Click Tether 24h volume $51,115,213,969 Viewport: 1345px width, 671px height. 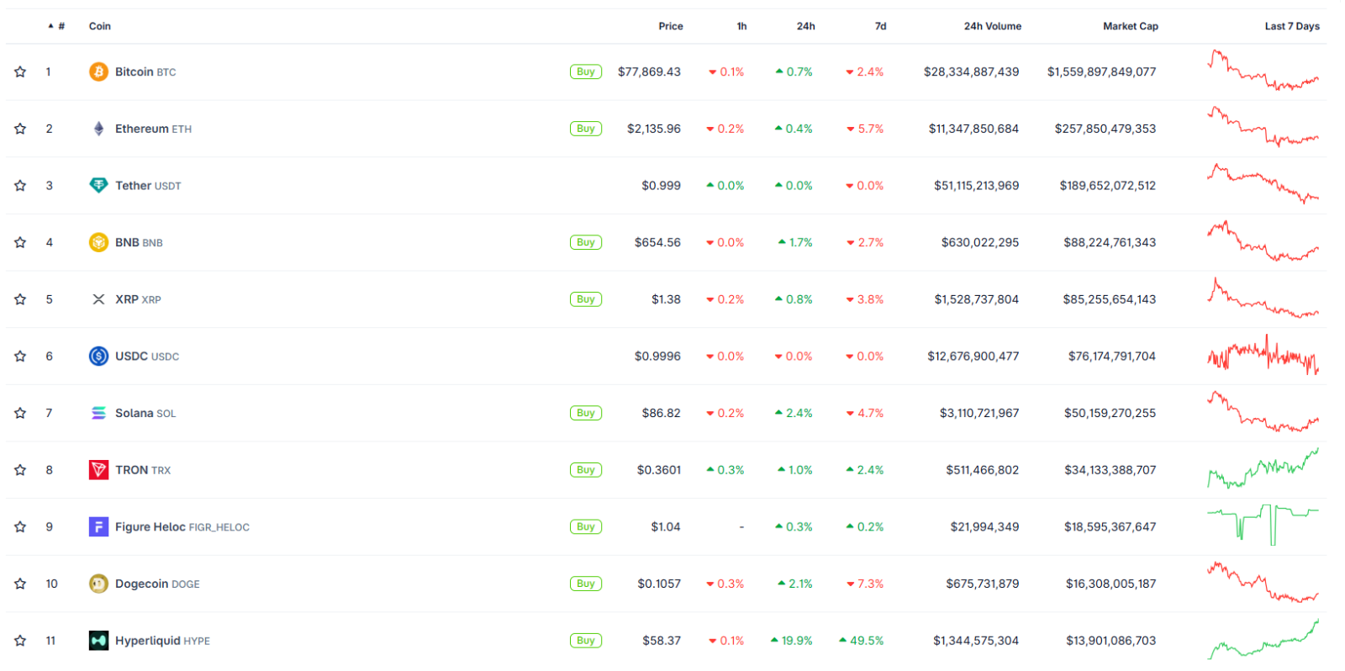(976, 186)
